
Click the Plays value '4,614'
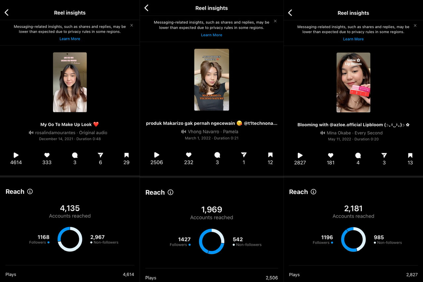click(129, 274)
